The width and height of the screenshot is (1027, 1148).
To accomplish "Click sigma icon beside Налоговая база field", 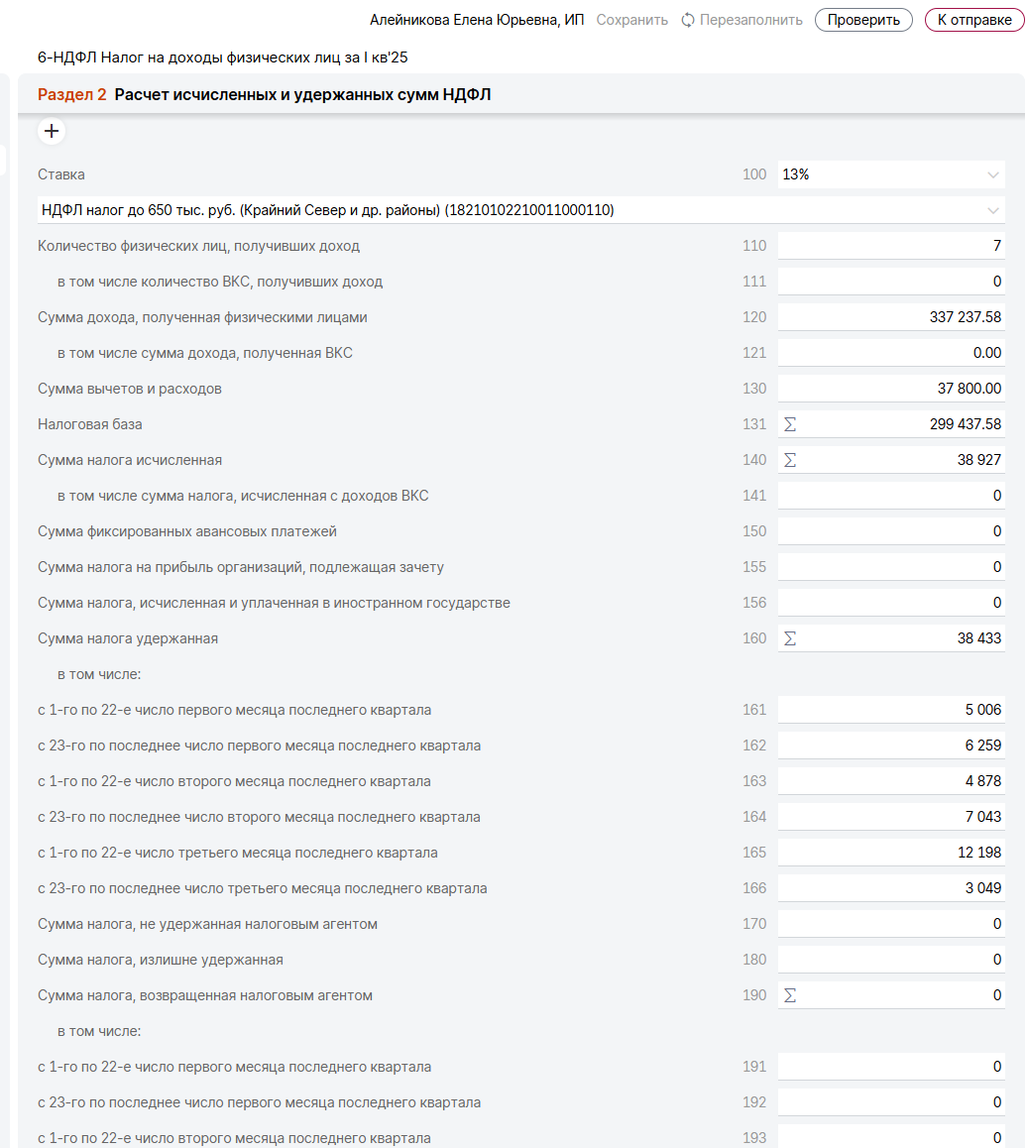I will (x=790, y=424).
